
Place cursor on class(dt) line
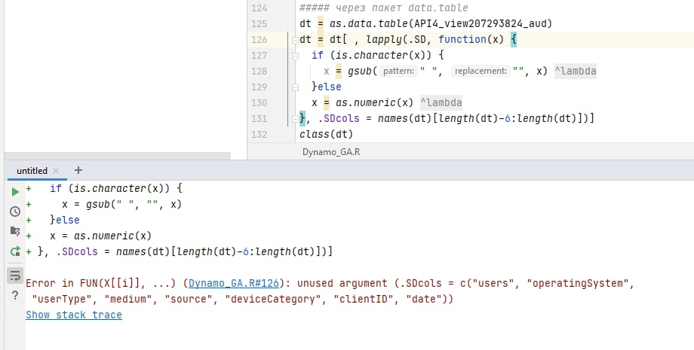pos(326,134)
